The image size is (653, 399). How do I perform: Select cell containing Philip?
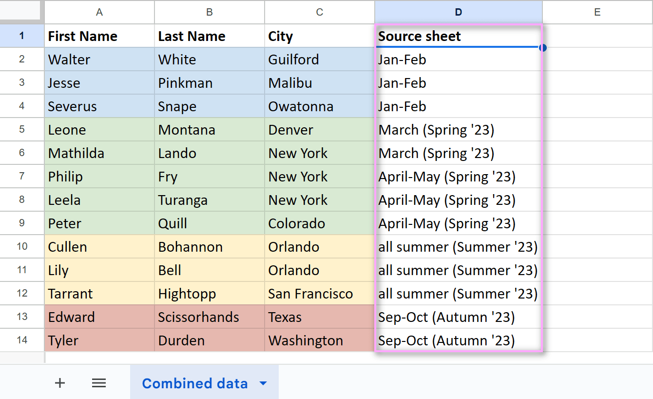coord(99,177)
